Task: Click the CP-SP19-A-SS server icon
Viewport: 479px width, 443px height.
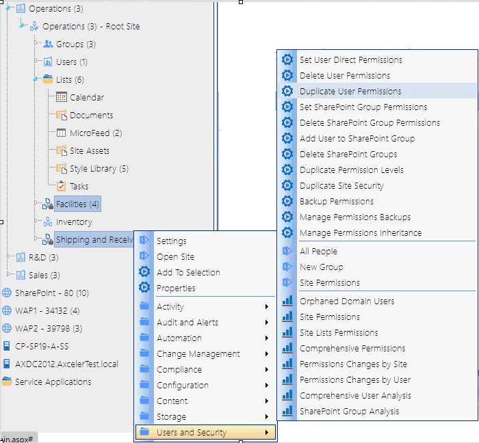Action: (6, 346)
